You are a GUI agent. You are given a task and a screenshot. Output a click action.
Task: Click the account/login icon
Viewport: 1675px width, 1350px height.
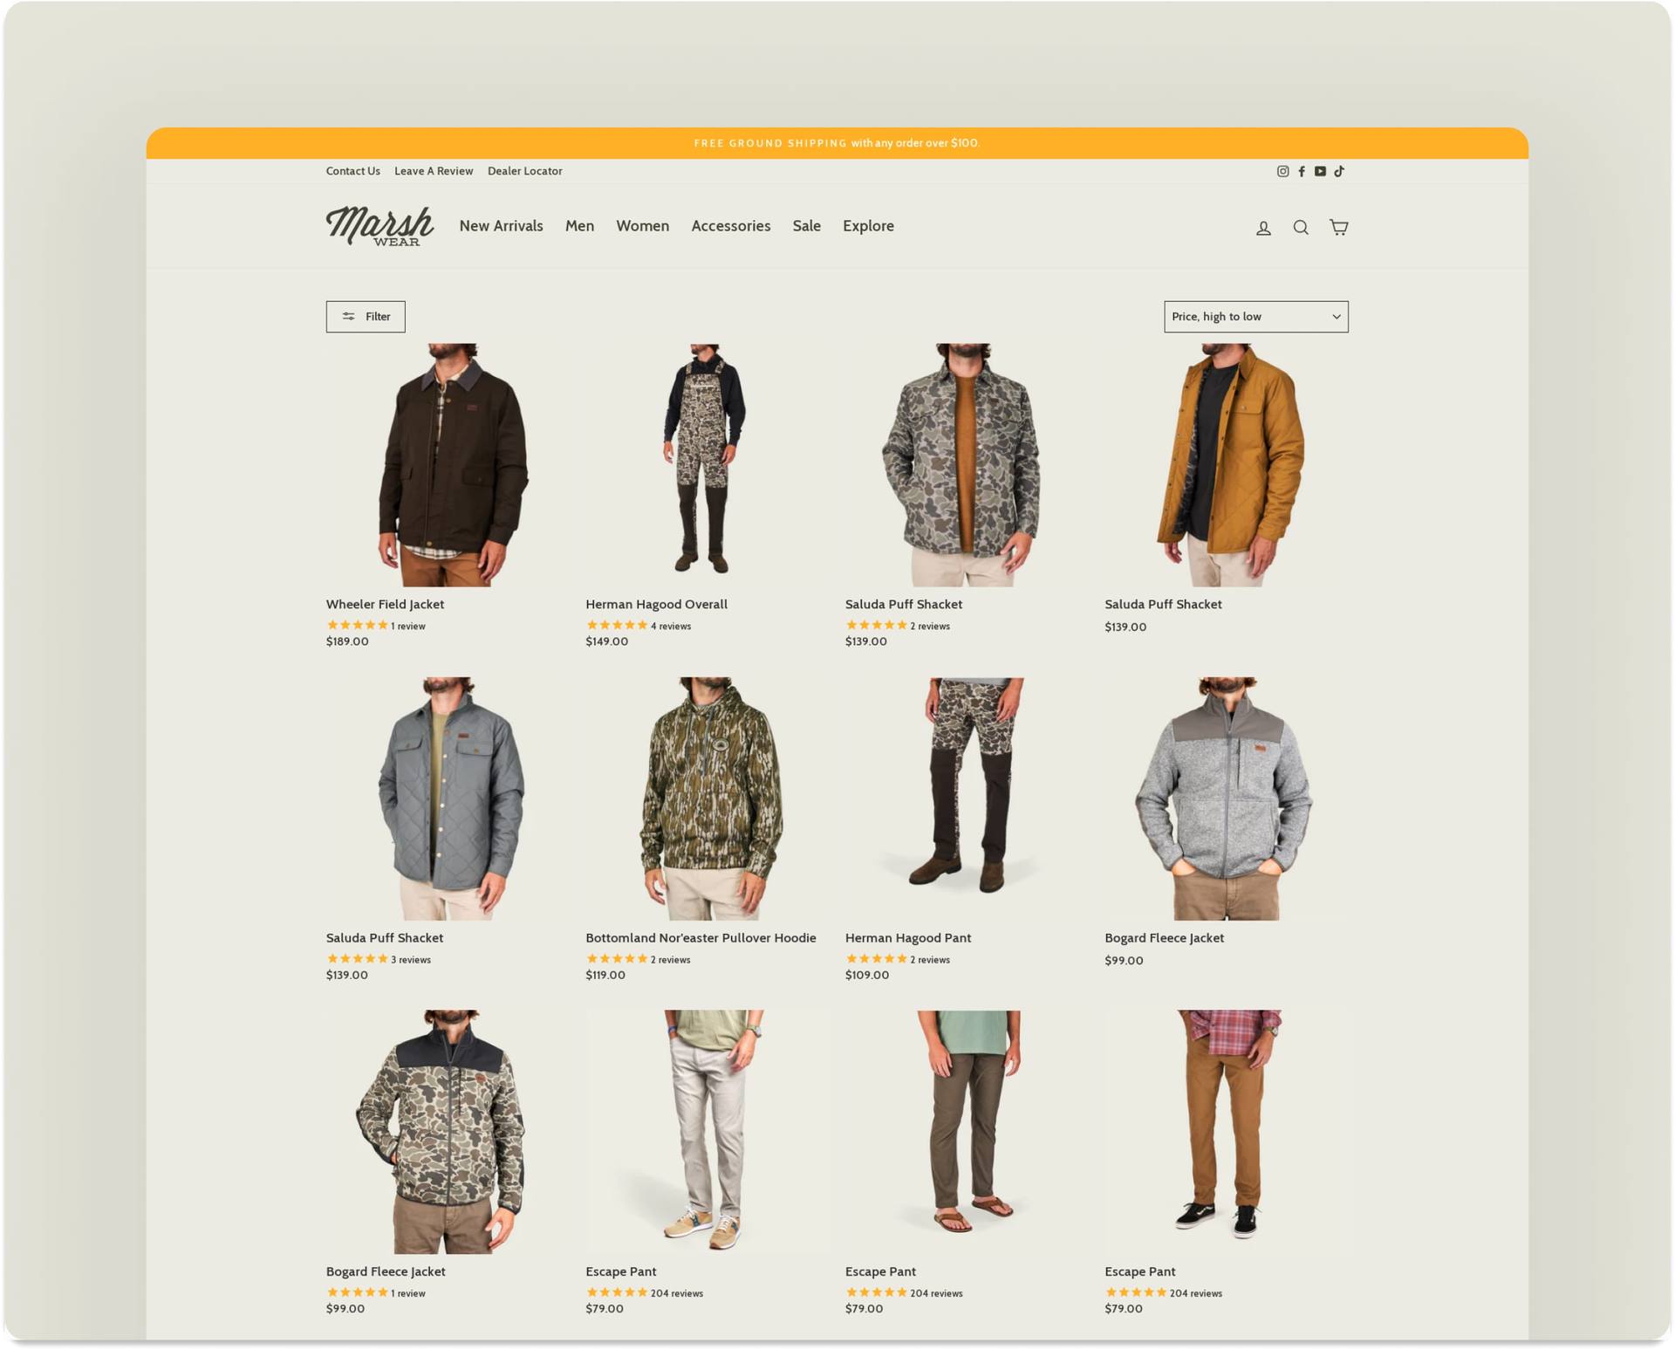1263,226
